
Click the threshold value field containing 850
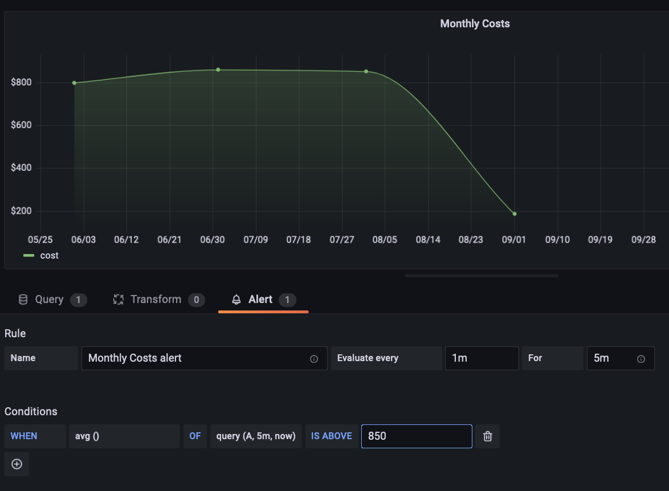tap(416, 436)
